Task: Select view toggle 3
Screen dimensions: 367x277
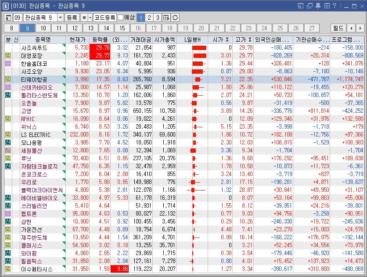Action: click(x=158, y=18)
